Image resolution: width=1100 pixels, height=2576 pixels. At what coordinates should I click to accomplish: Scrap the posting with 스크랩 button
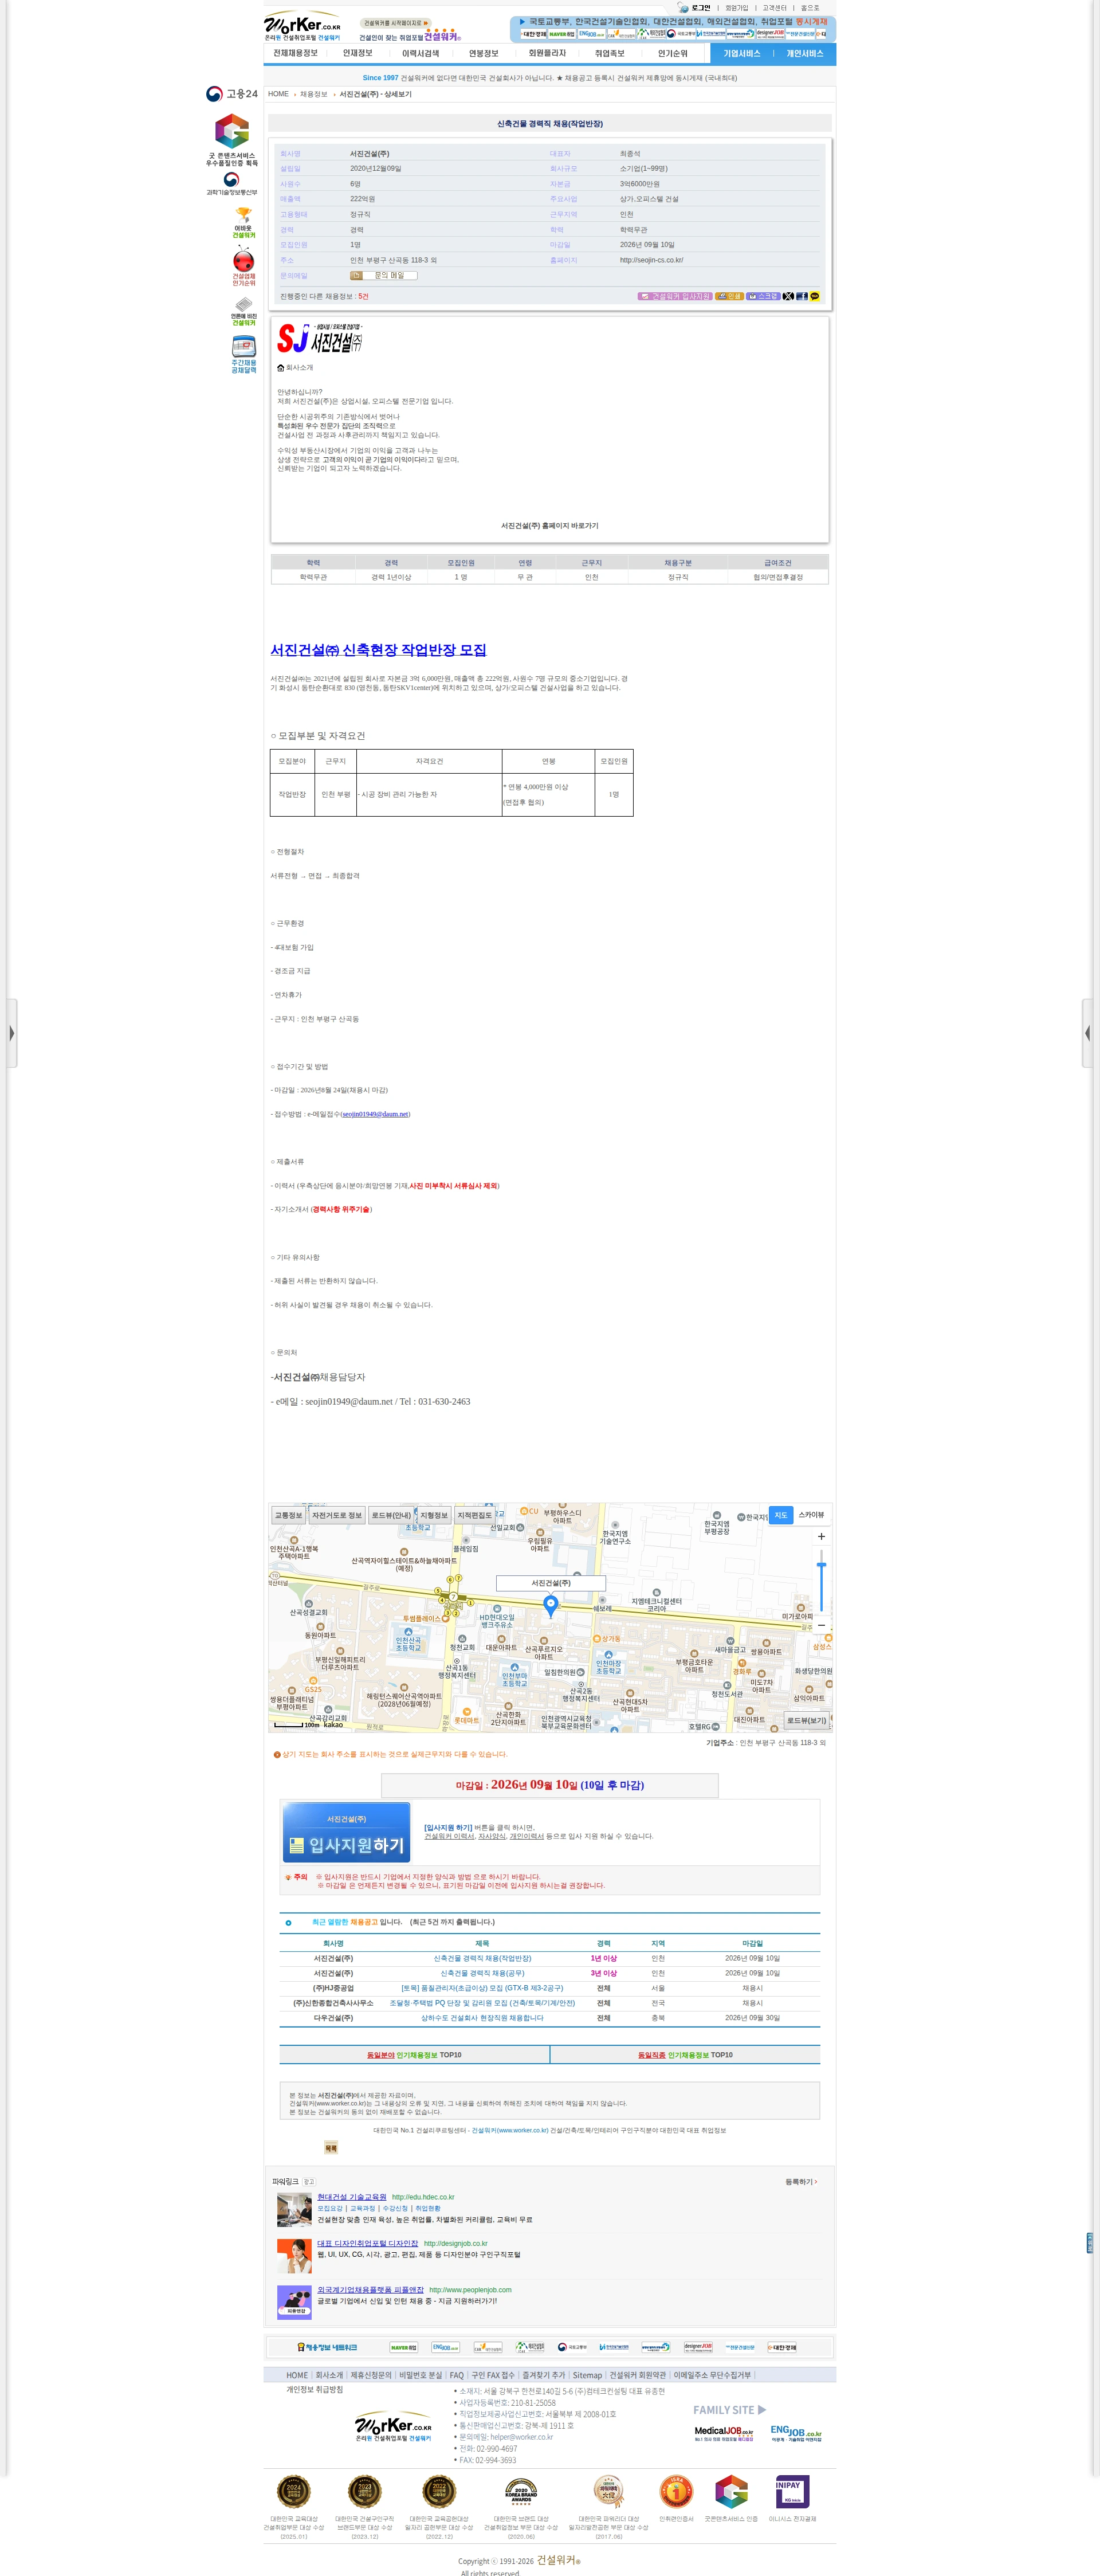[x=763, y=296]
